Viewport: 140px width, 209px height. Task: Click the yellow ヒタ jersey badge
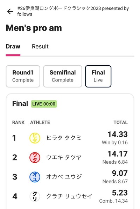(x=35, y=138)
